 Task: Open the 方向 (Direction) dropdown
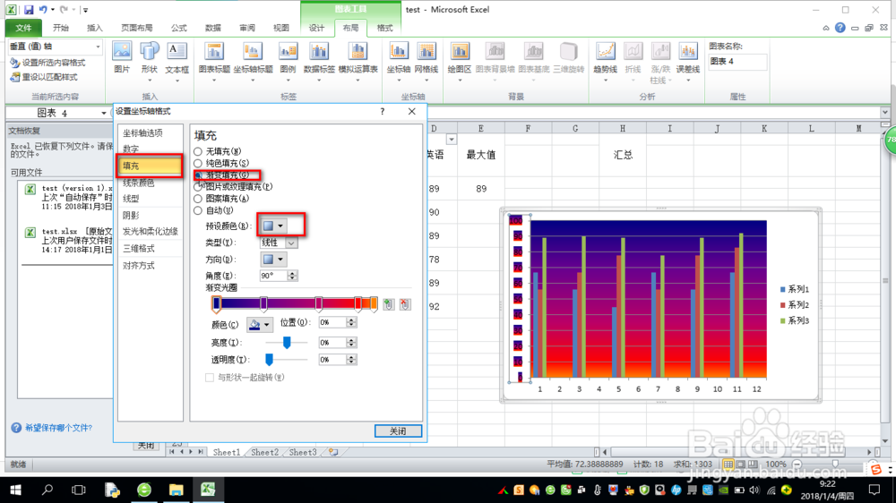coord(273,260)
